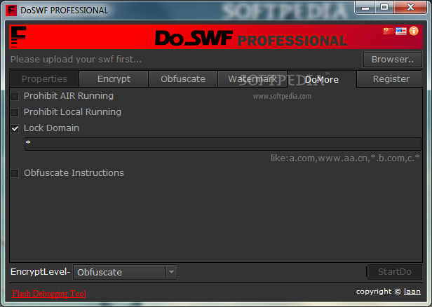Open the EncryptLevel dropdown
Image resolution: width=432 pixels, height=307 pixels.
pos(125,272)
